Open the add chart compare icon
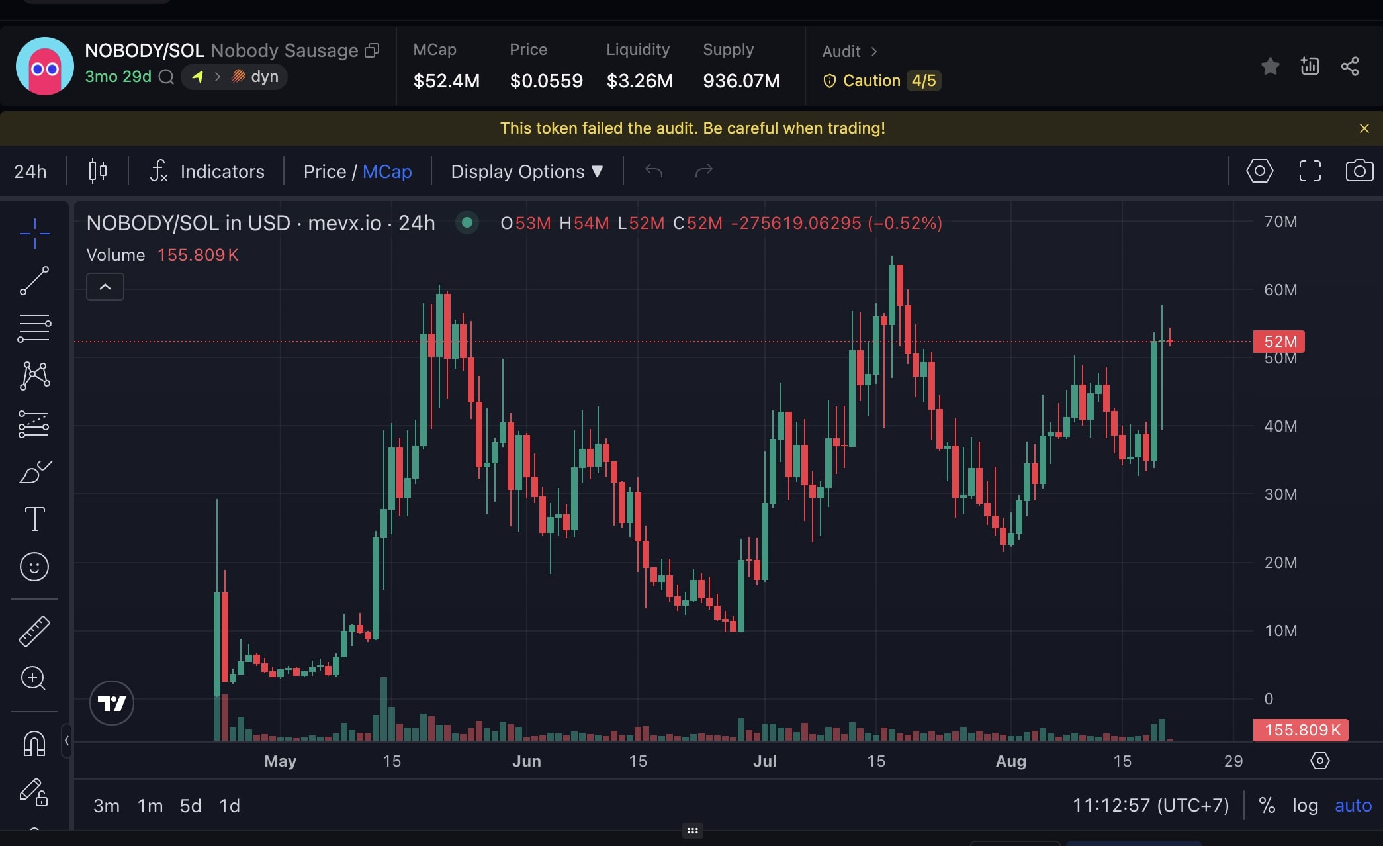Screen dimensions: 1383x846 pyautogui.click(x=1310, y=66)
